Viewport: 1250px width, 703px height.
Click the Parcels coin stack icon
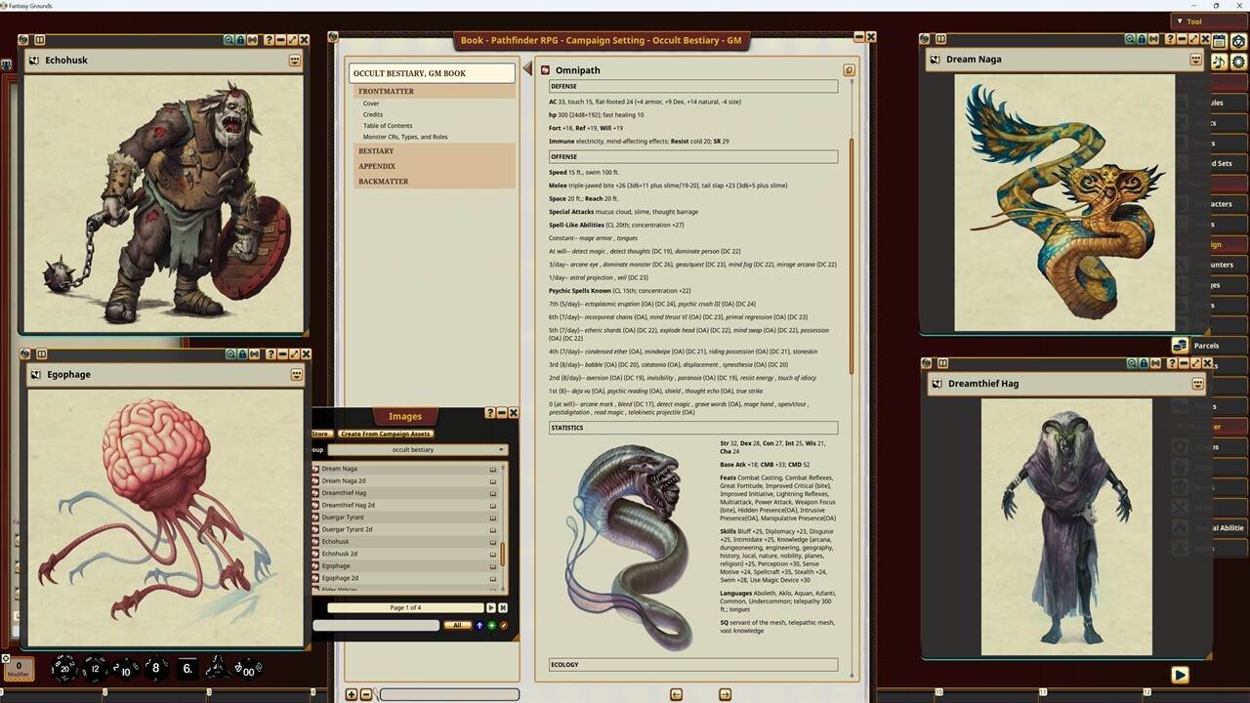(x=1180, y=345)
